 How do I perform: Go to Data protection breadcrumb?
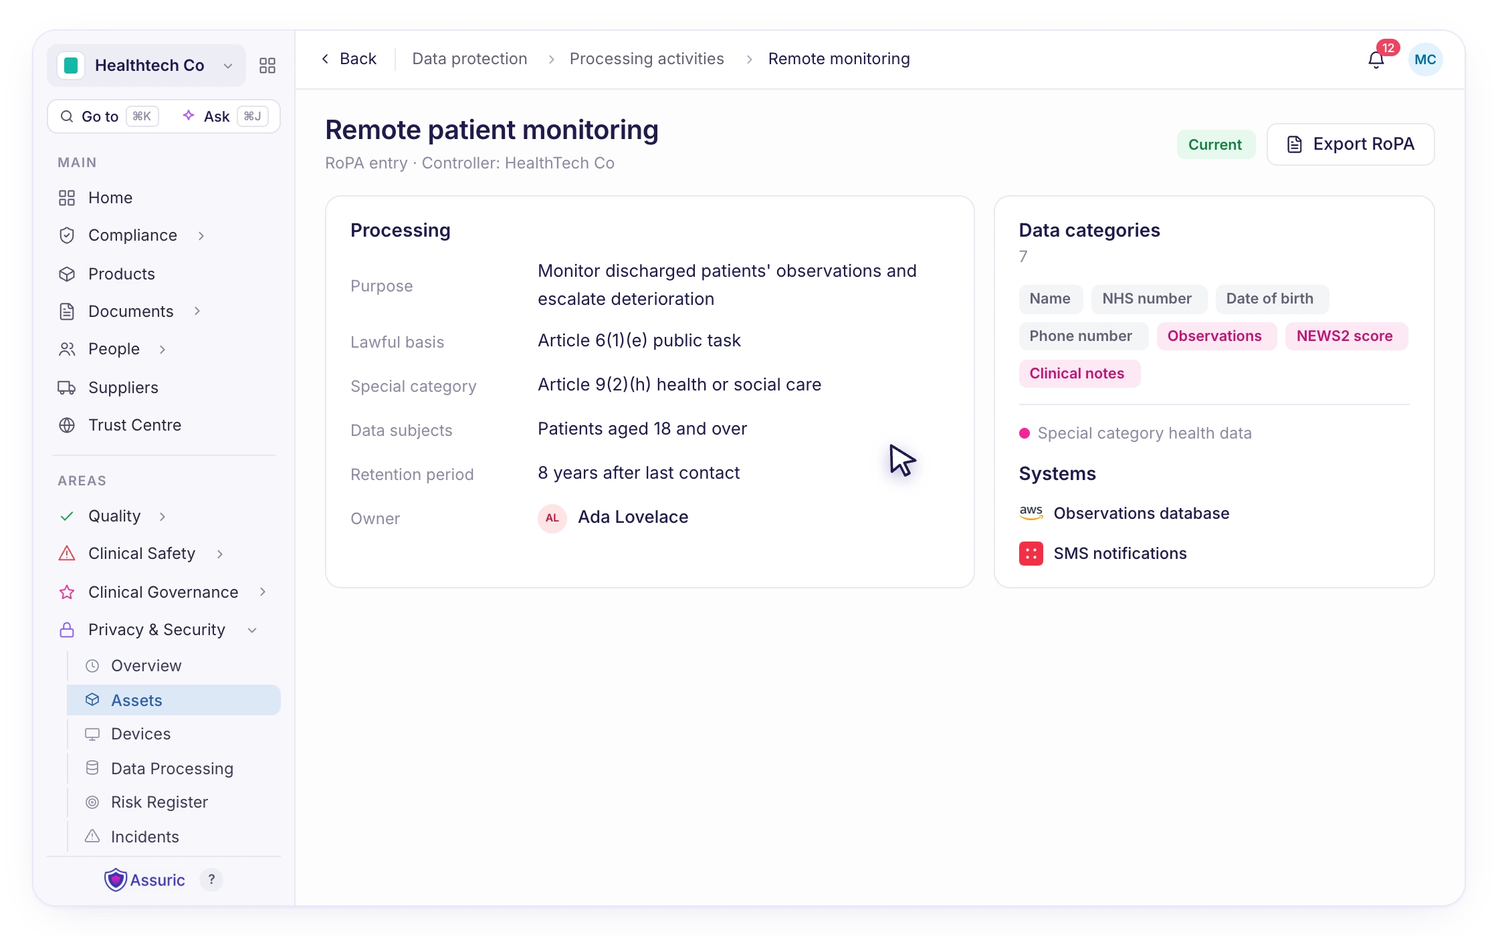[x=469, y=59]
